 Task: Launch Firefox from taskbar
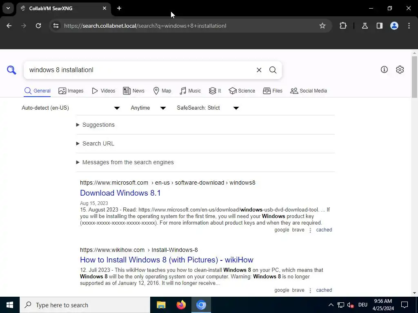[181, 305]
